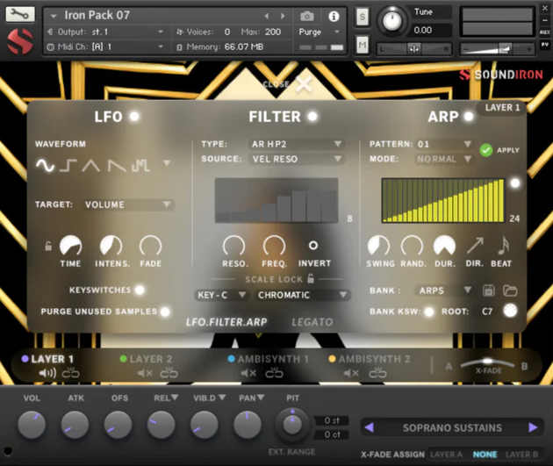Click the wrench settings icon
Image resolution: width=553 pixels, height=466 pixels.
coord(19,14)
